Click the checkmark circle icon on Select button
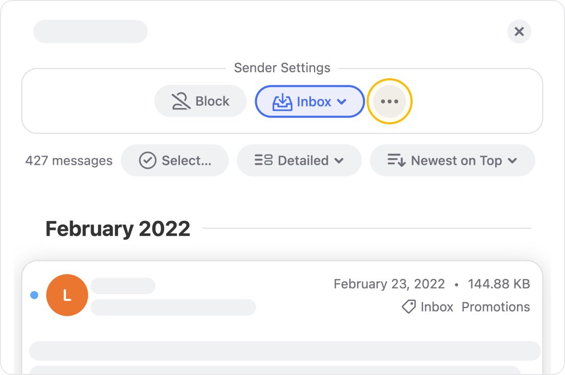Viewport: 565px width, 375px height. pyautogui.click(x=147, y=160)
